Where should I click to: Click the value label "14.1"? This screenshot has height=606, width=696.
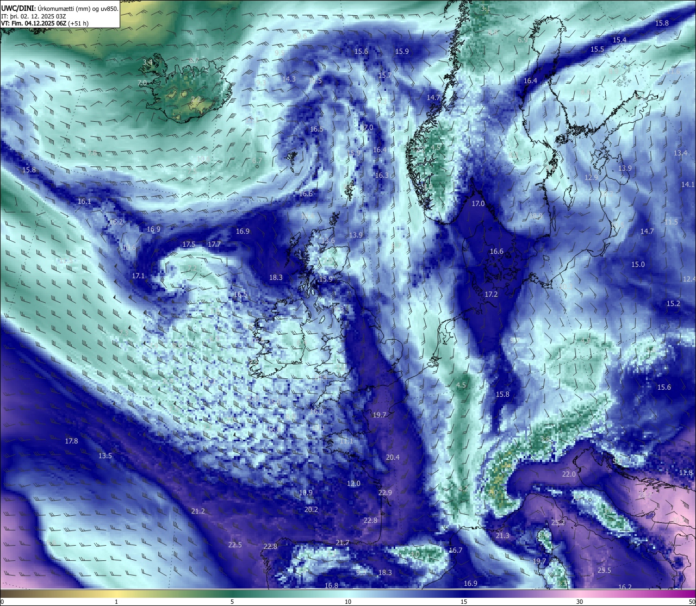click(x=688, y=185)
